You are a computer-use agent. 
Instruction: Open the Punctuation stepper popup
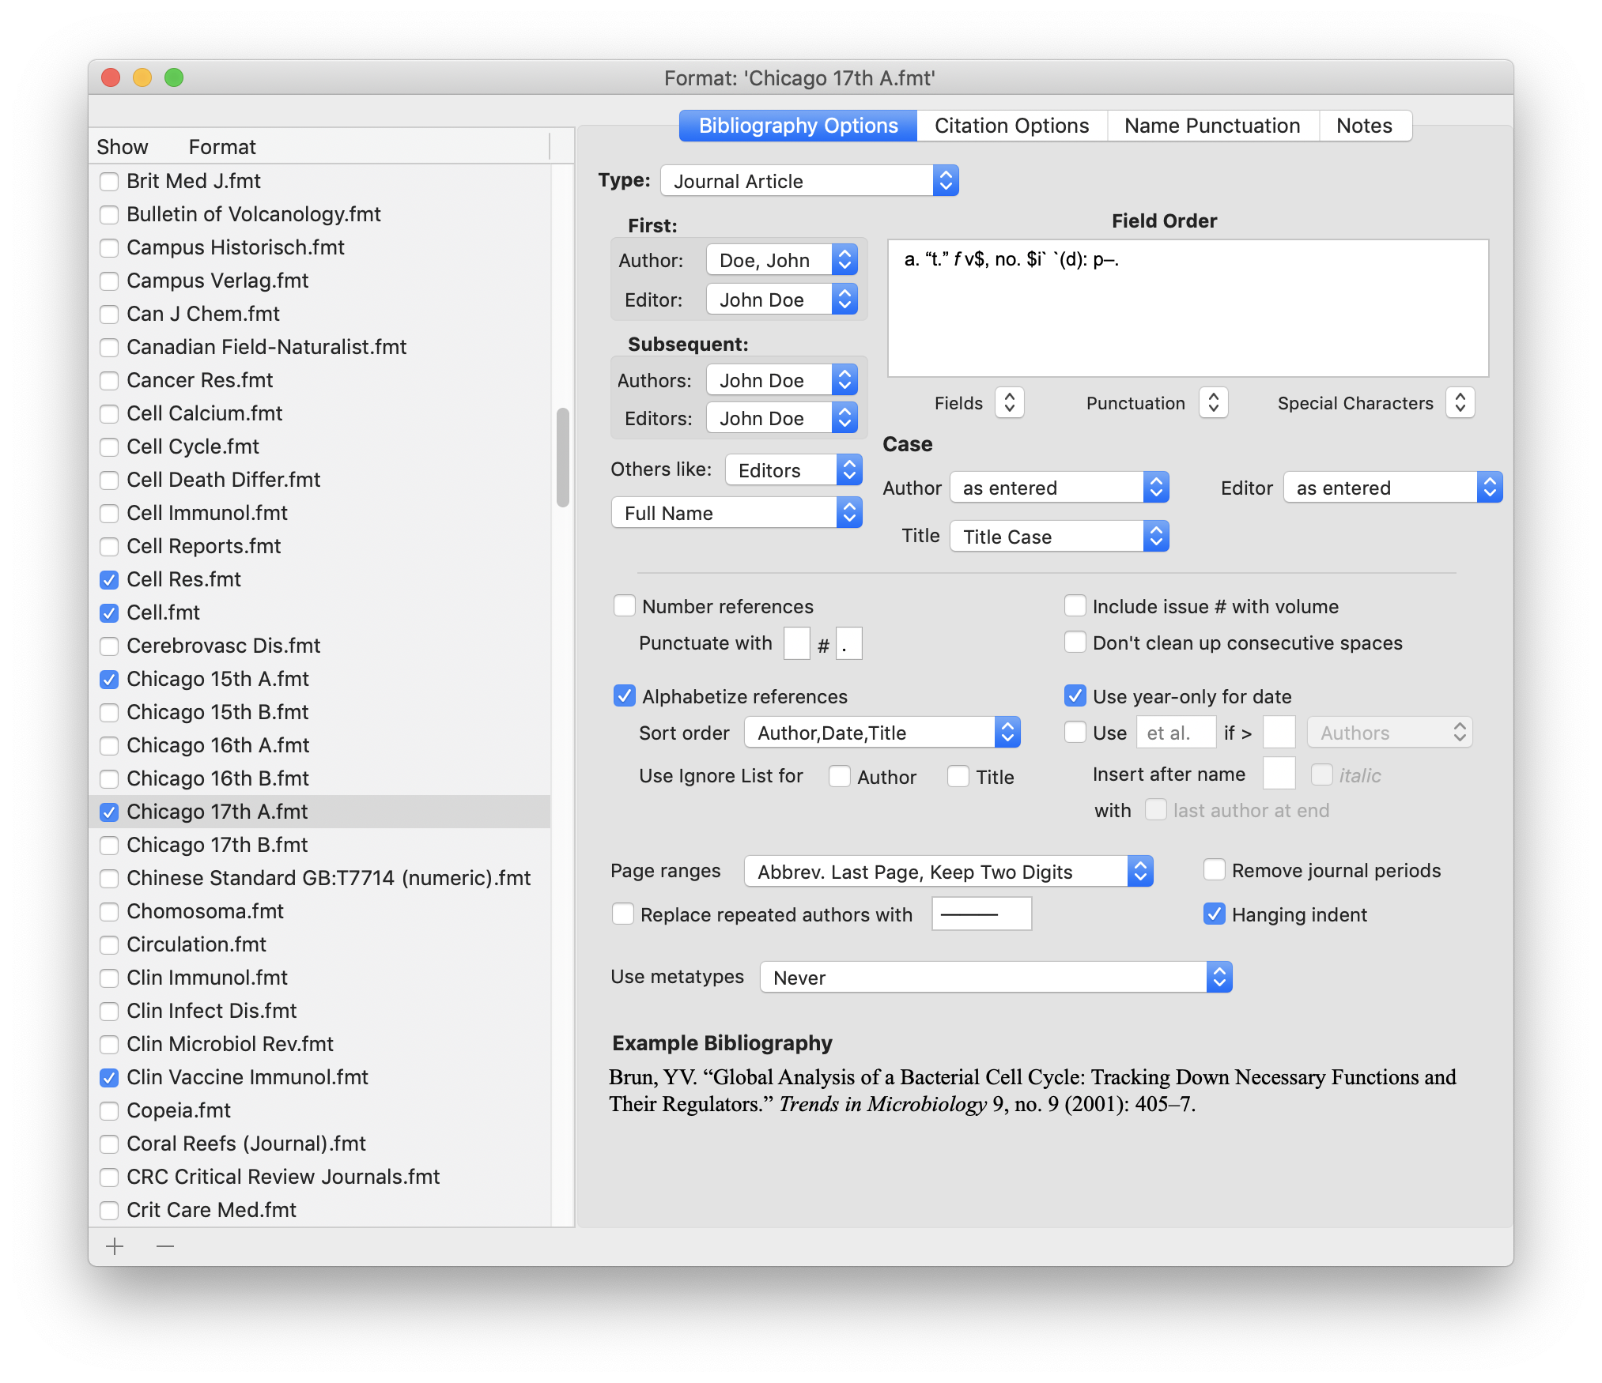(1214, 402)
